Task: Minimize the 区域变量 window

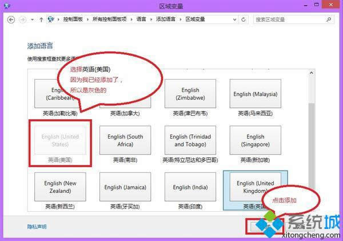Action: click(x=306, y=5)
